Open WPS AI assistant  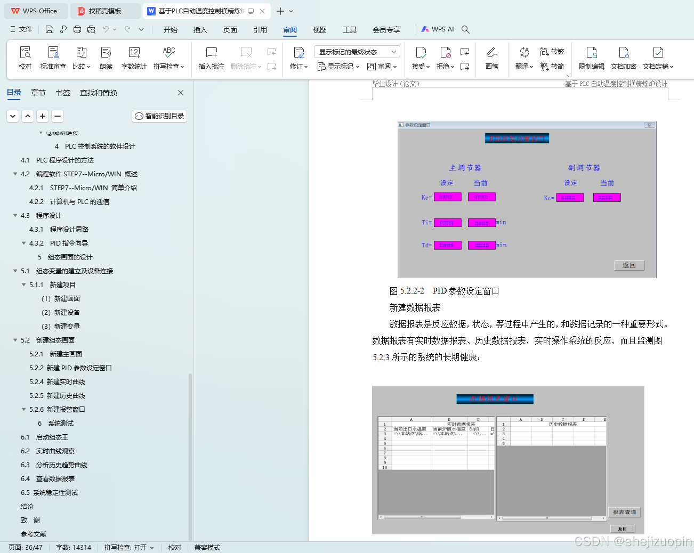[438, 29]
